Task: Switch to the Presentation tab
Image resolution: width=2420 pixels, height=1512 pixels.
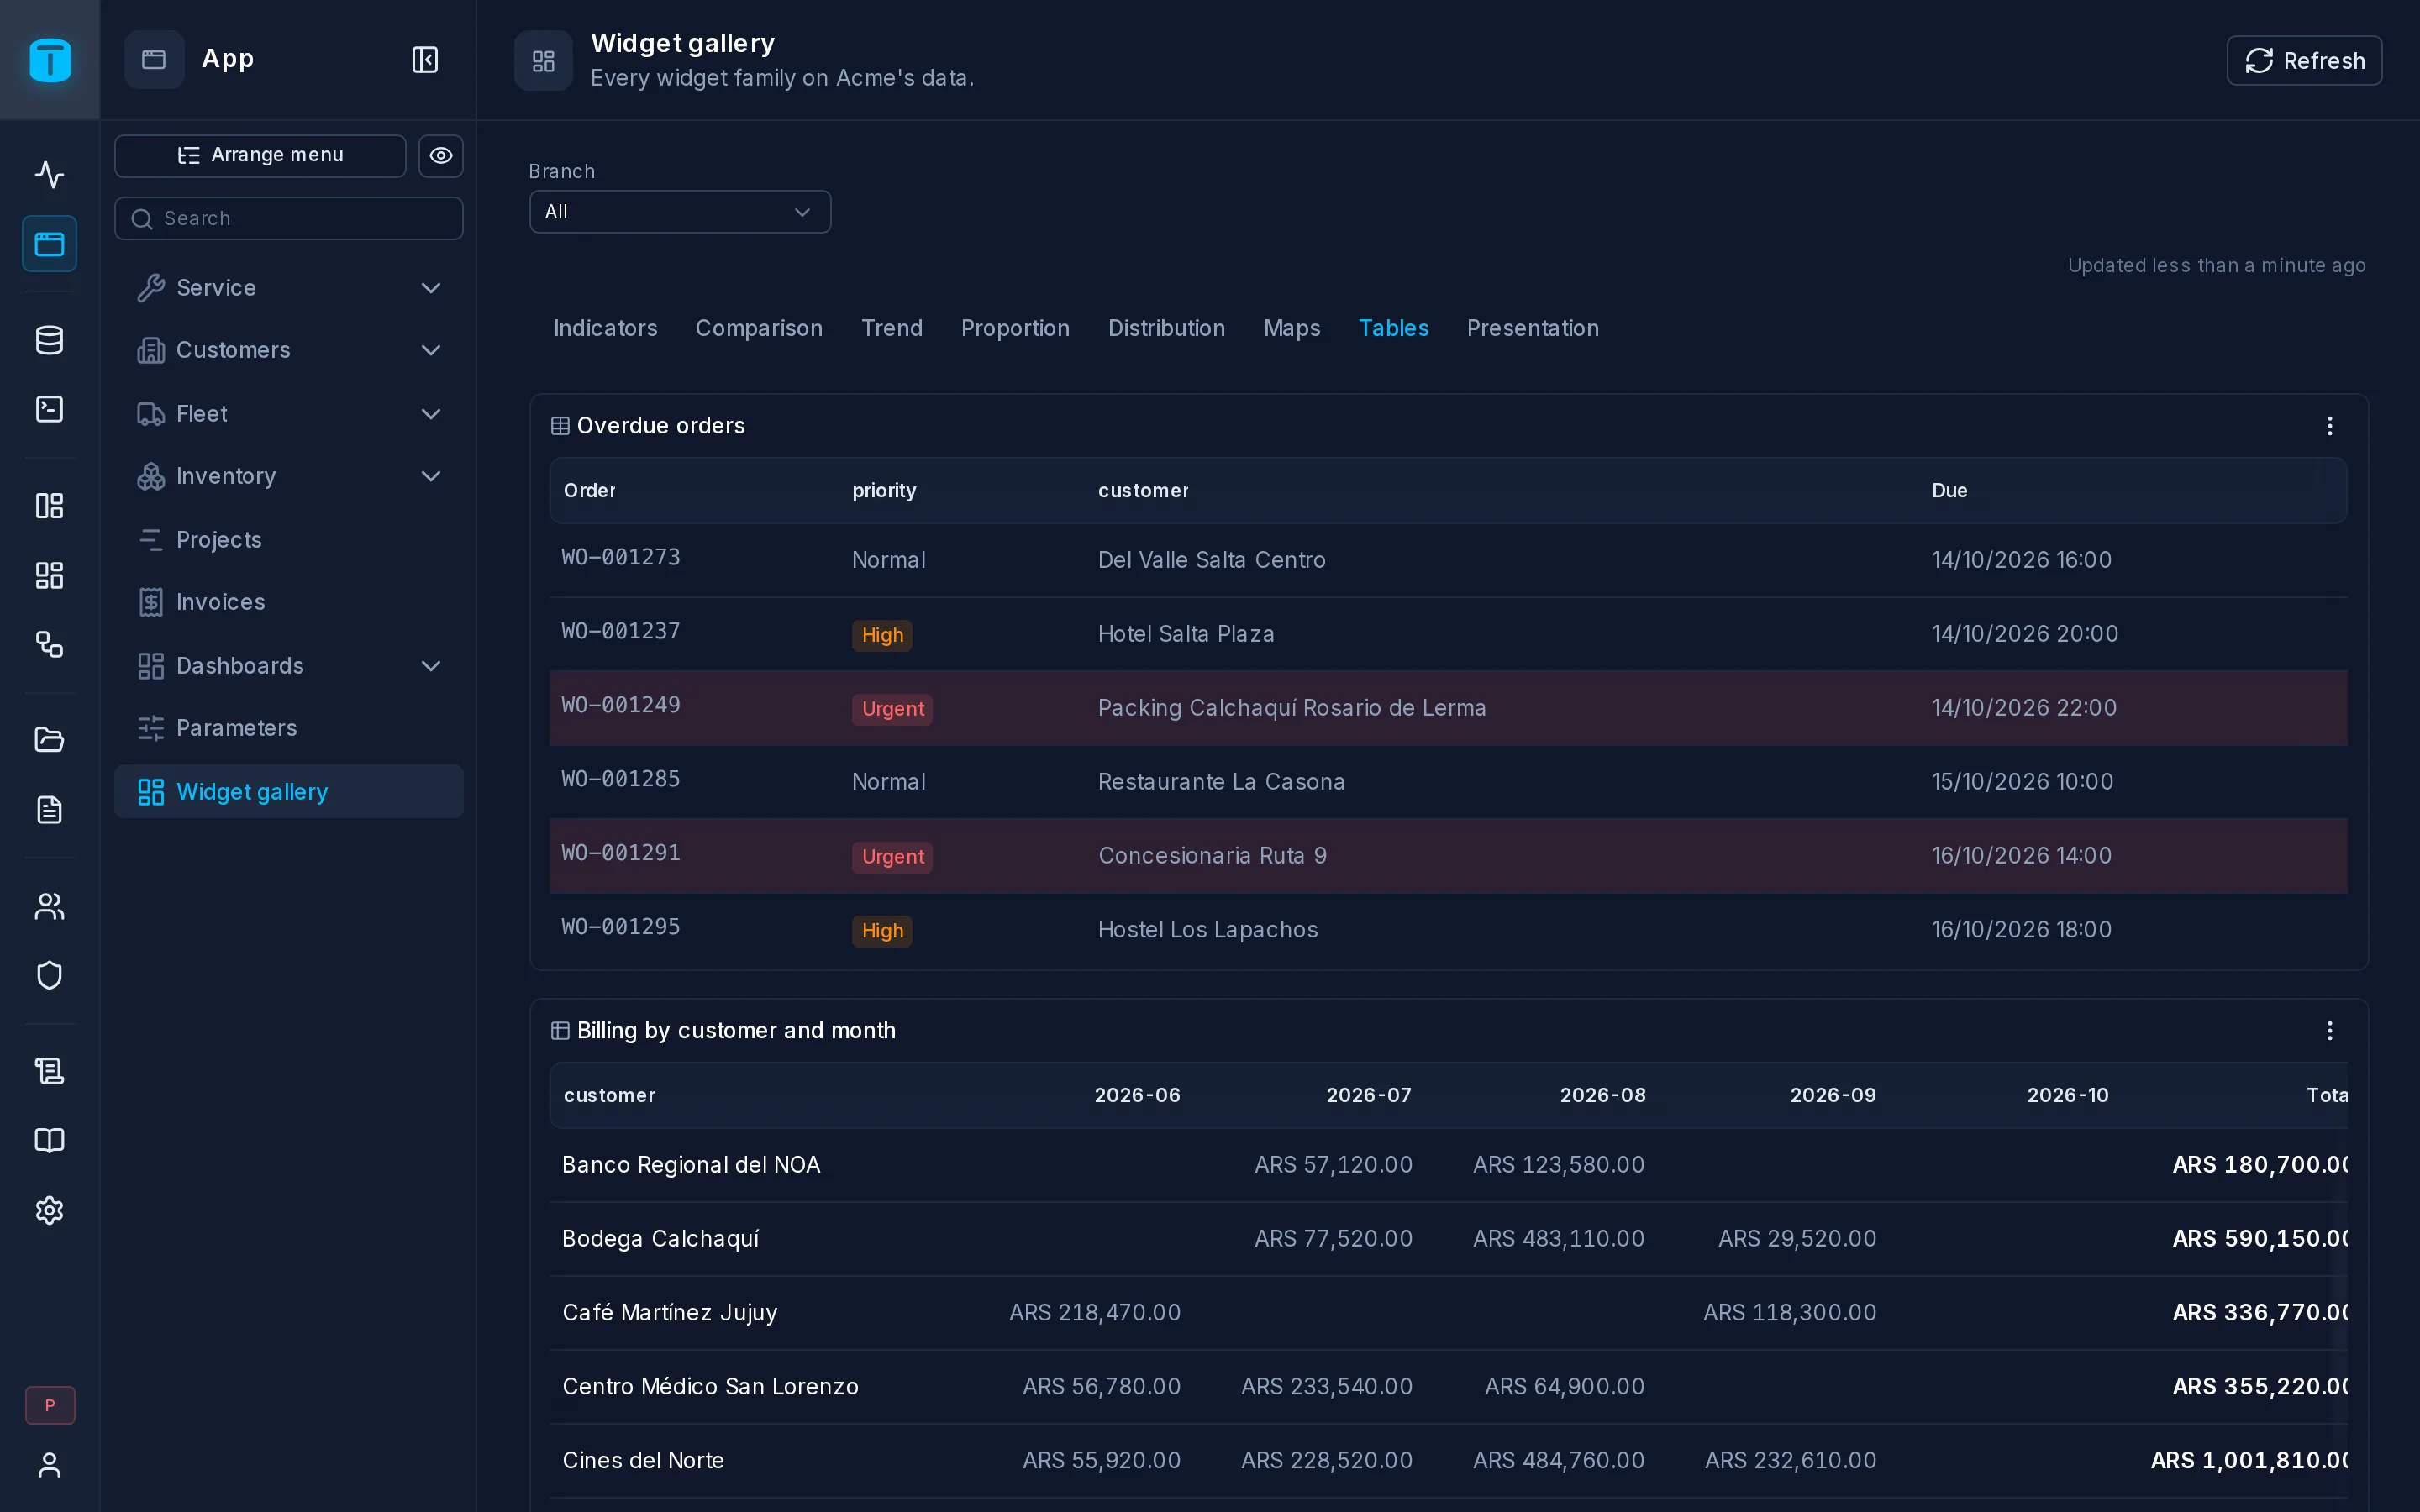Action: click(1532, 328)
